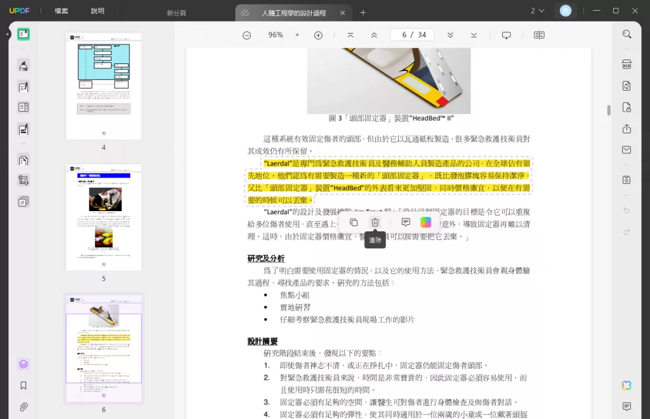Delete the highlight with trash icon

pyautogui.click(x=375, y=222)
